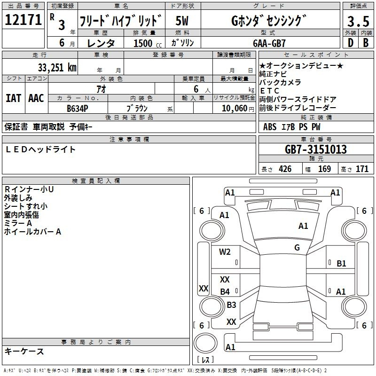Viewport: 376px width, 376px height.
Task: Select the W2 mark on the car diagram
Action: click(225, 252)
